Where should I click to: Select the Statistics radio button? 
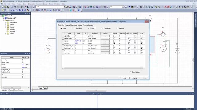[x=117, y=28]
